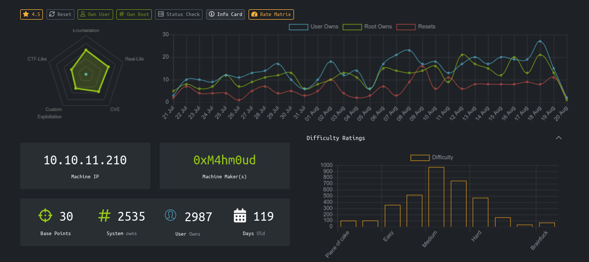Toggle User Owns series in chart legend
The image size is (589, 262).
pyautogui.click(x=314, y=26)
